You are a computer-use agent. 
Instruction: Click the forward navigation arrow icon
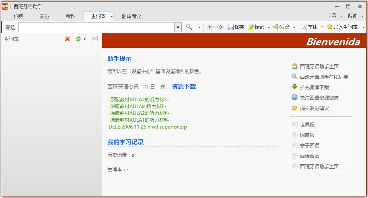click(220, 27)
